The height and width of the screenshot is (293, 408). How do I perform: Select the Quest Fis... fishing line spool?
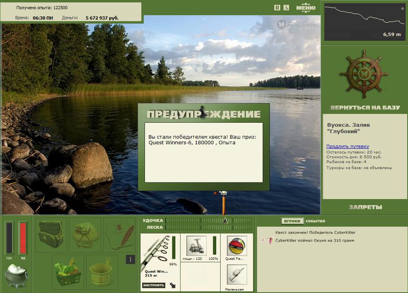click(x=237, y=246)
